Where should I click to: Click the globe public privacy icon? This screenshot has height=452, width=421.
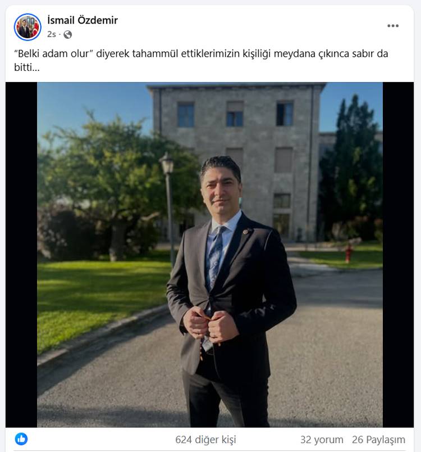(67, 35)
